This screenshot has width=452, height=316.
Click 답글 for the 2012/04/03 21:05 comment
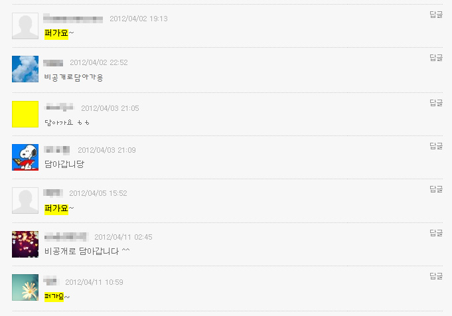[436, 103]
